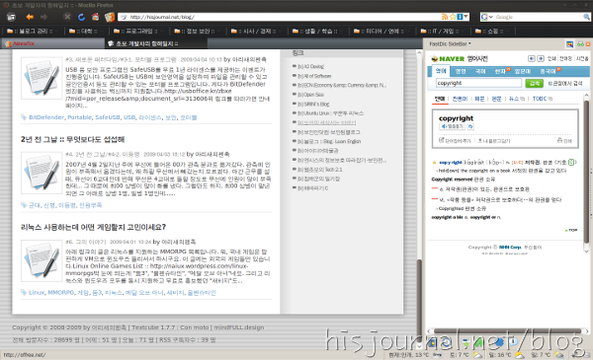Click the second small arrow button beside NAVER title
Image resolution: width=593 pixels, height=360 pixels.
click(x=541, y=58)
